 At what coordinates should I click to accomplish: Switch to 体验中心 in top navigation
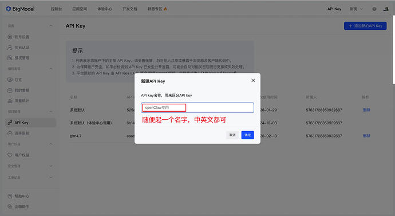pos(105,9)
